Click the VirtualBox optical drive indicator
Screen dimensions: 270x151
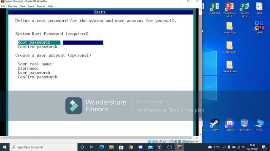tap(153, 141)
